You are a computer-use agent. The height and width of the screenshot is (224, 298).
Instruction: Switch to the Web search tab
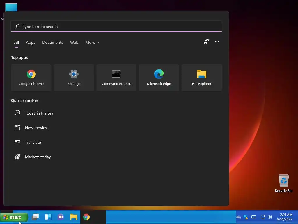(x=74, y=43)
